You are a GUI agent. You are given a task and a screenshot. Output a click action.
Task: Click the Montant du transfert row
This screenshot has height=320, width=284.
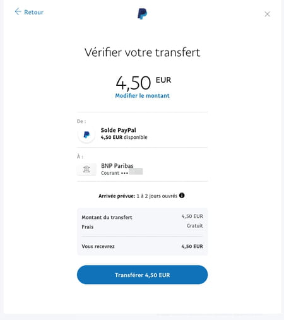(x=142, y=217)
